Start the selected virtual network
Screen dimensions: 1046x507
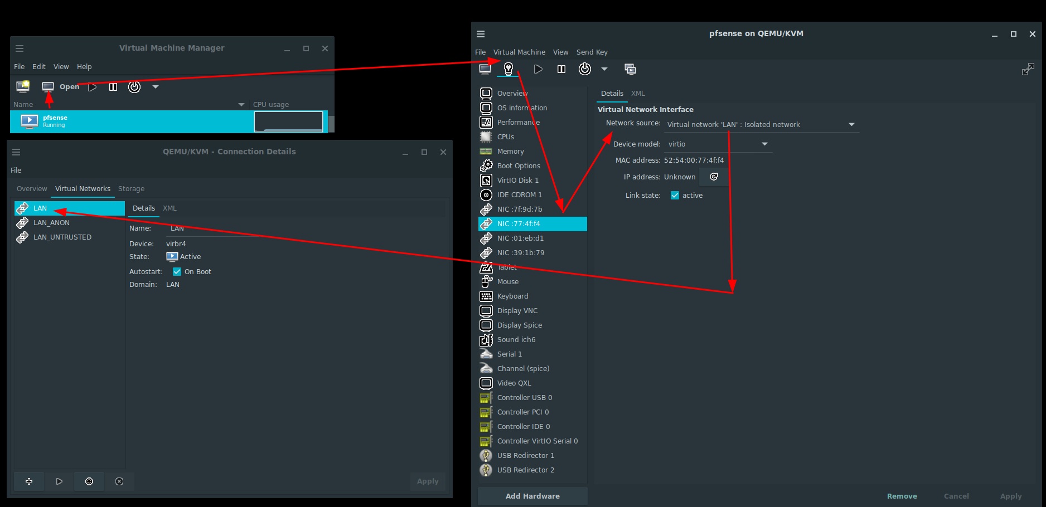tap(59, 481)
